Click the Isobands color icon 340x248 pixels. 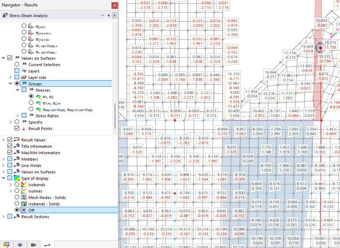(24, 185)
